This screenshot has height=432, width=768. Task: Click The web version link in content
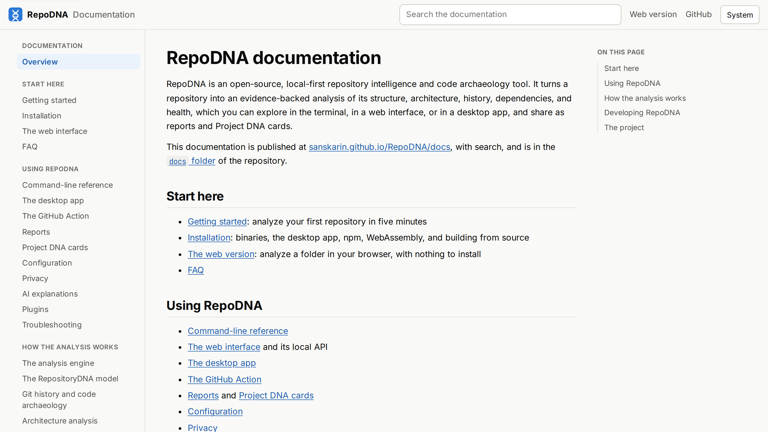point(221,254)
